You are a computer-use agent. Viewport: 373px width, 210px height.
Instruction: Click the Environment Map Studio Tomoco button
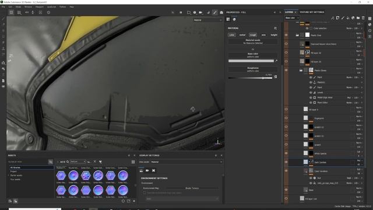coord(192,188)
